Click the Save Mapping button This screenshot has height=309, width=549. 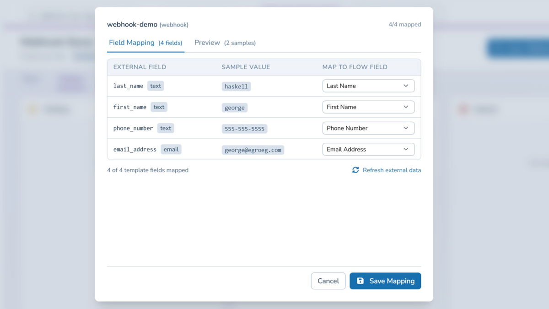[385, 281]
